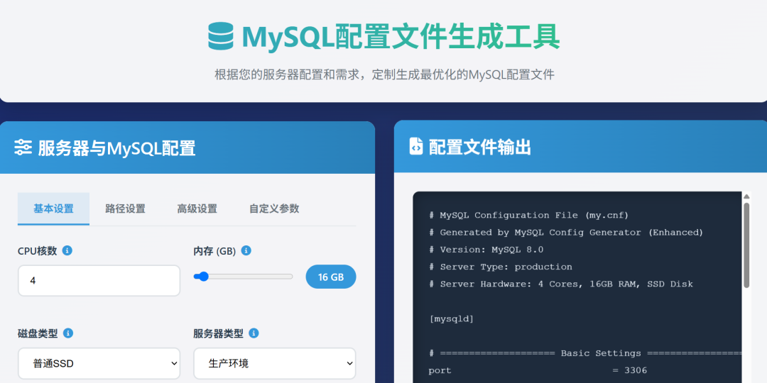Click the 内存 memory range slider
767x383 pixels.
tap(243, 277)
